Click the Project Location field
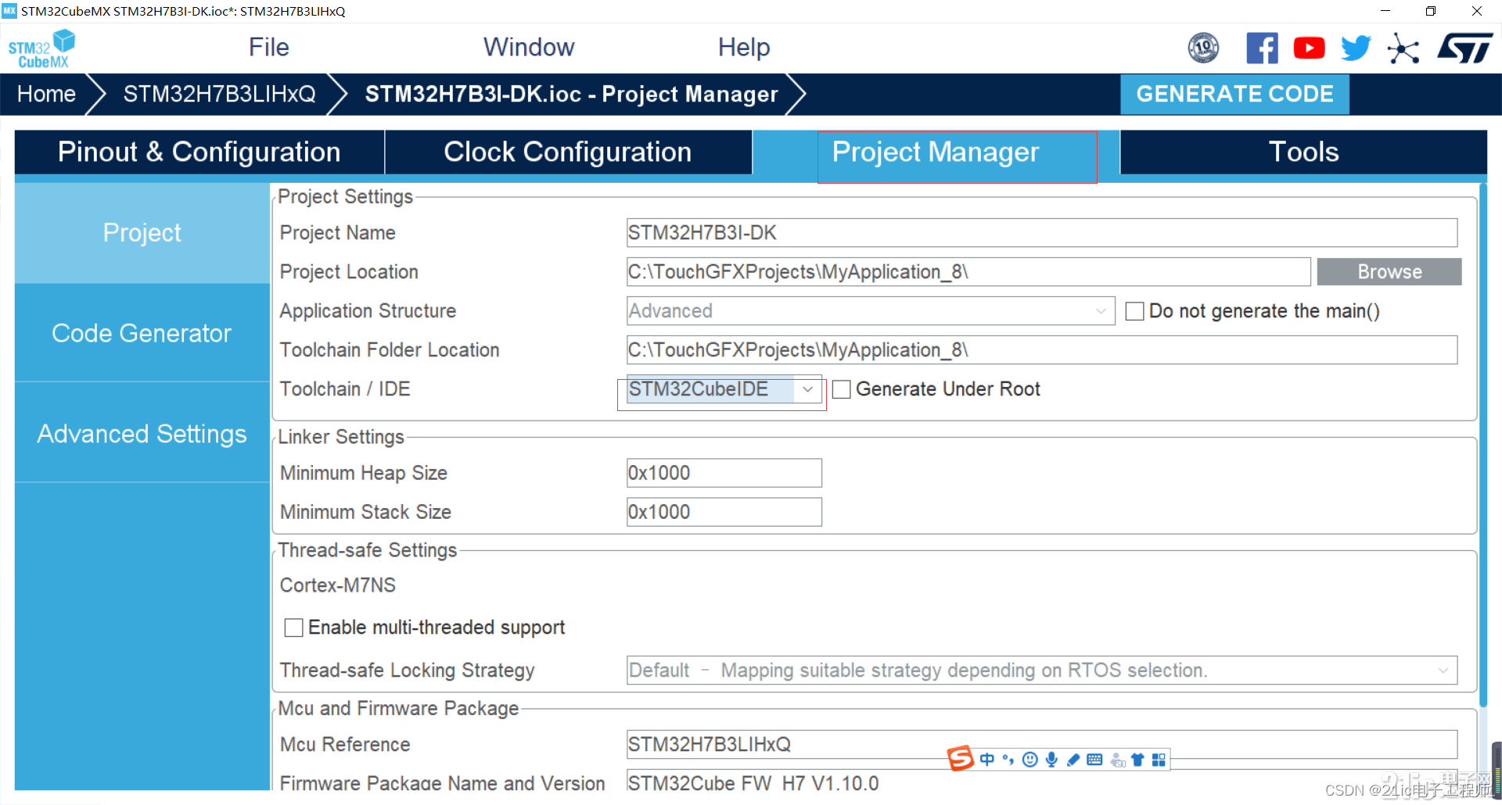 coord(968,272)
